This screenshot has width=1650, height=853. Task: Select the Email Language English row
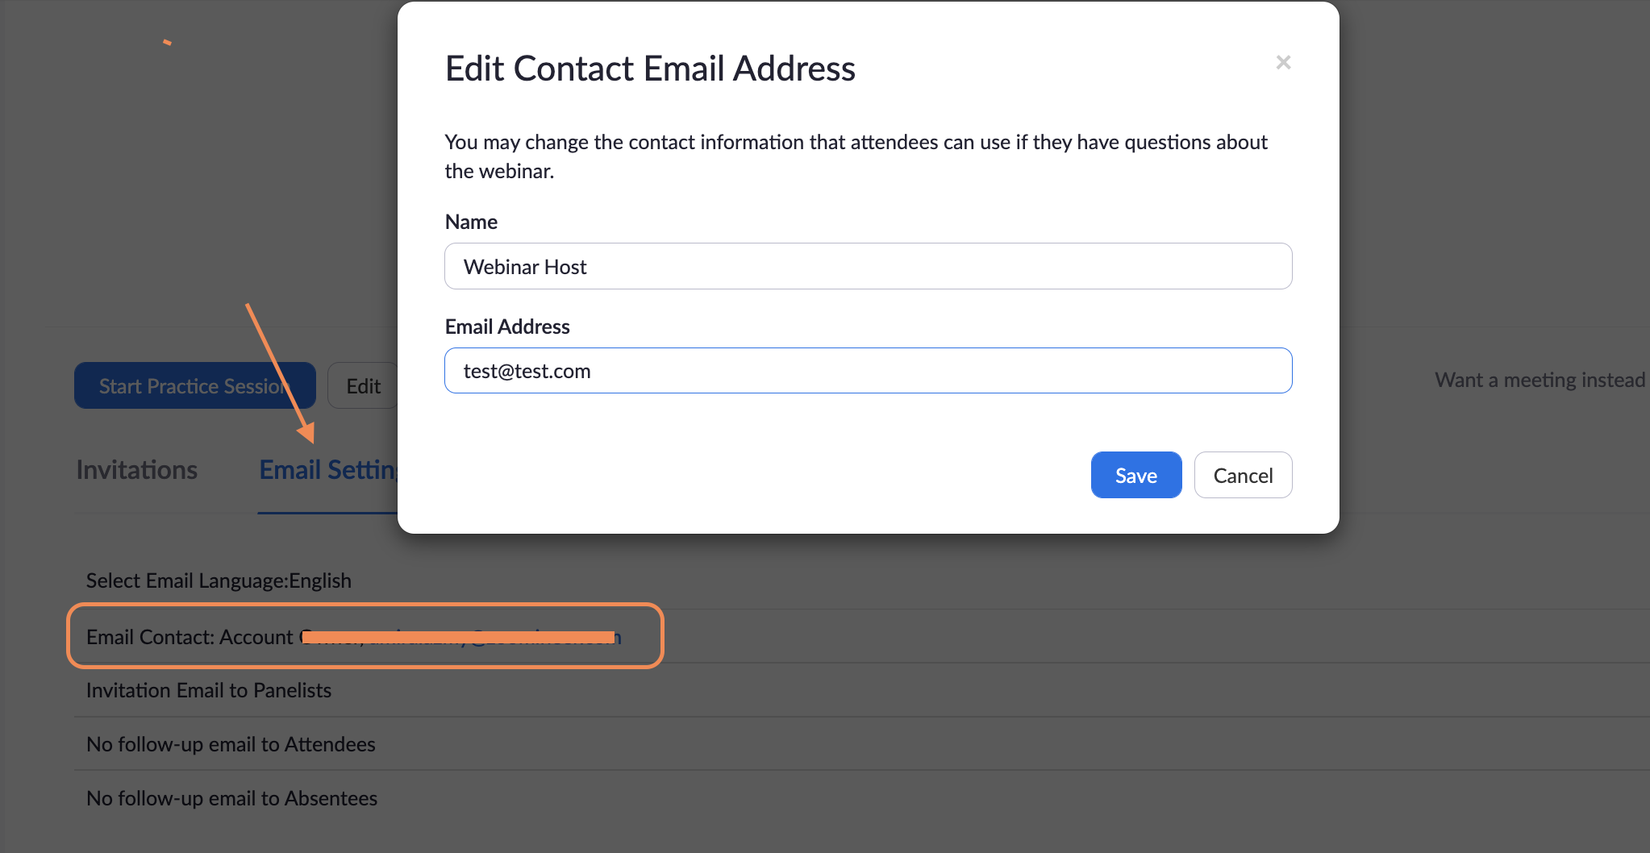[219, 581]
